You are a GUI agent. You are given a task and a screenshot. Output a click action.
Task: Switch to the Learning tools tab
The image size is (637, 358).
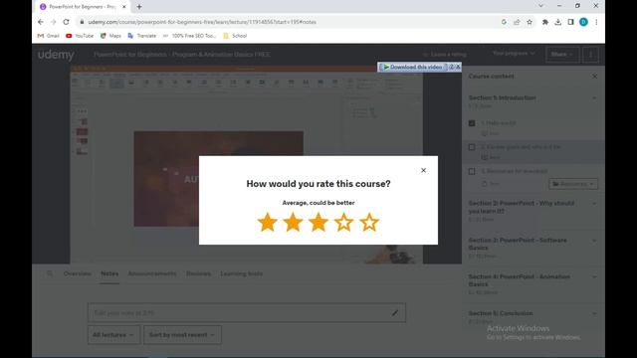click(x=241, y=273)
